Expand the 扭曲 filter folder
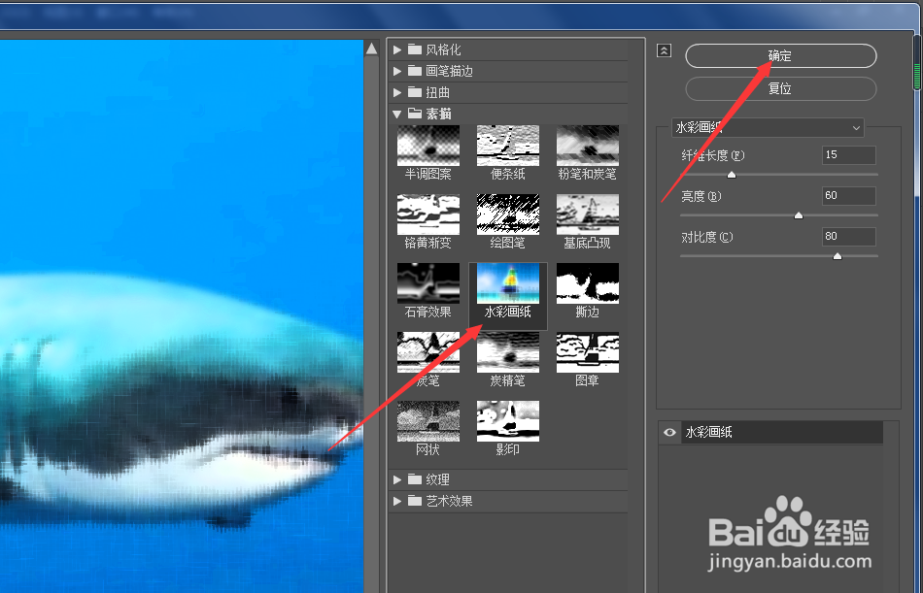This screenshot has width=923, height=593. point(397,92)
